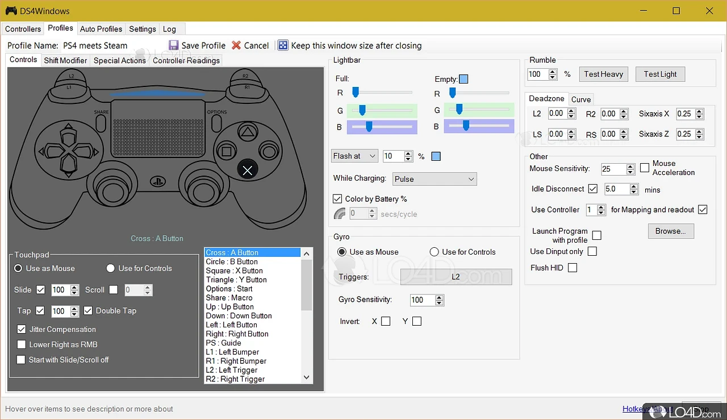
Task: Select Share : Macro in mapping list
Action: click(252, 298)
